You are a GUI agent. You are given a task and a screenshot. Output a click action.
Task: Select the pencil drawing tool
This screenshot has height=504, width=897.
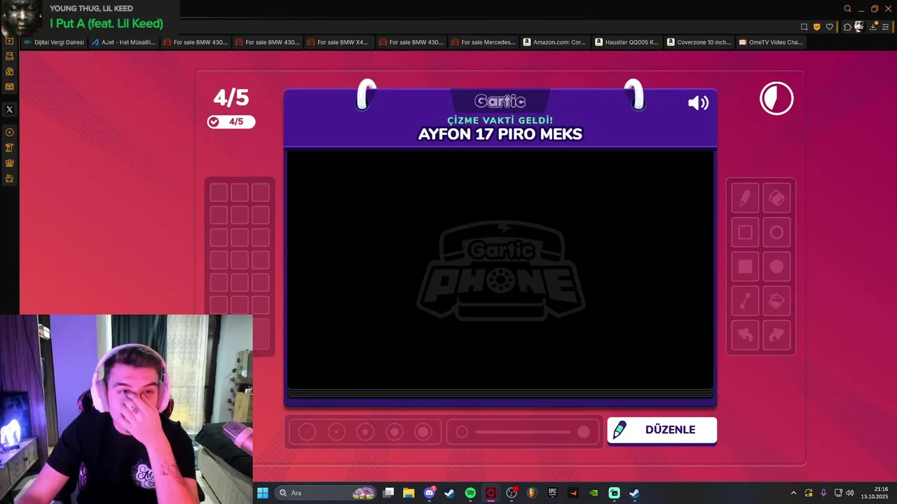pyautogui.click(x=745, y=198)
